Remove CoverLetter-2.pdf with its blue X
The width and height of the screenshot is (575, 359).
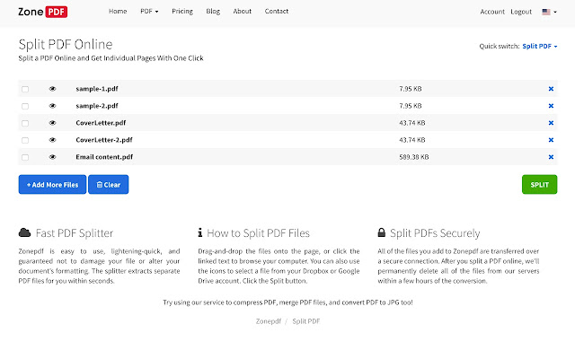pos(551,140)
